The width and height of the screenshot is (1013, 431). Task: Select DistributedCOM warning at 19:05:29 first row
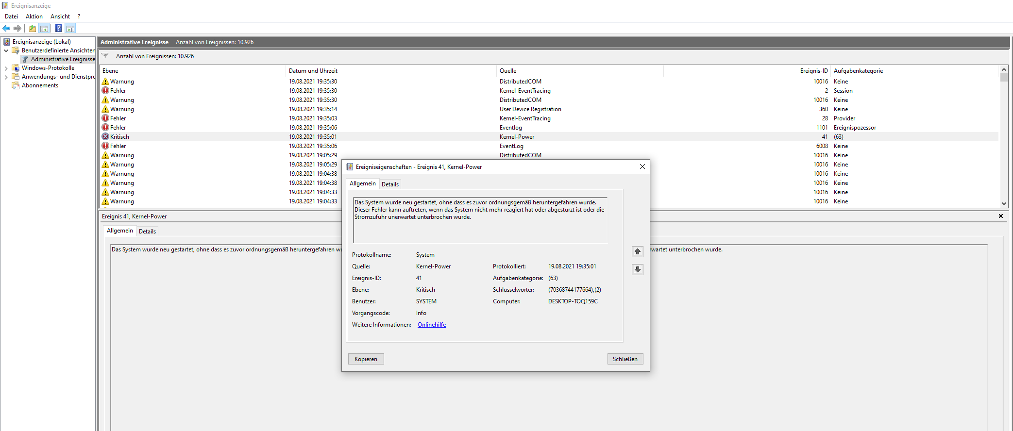549,155
